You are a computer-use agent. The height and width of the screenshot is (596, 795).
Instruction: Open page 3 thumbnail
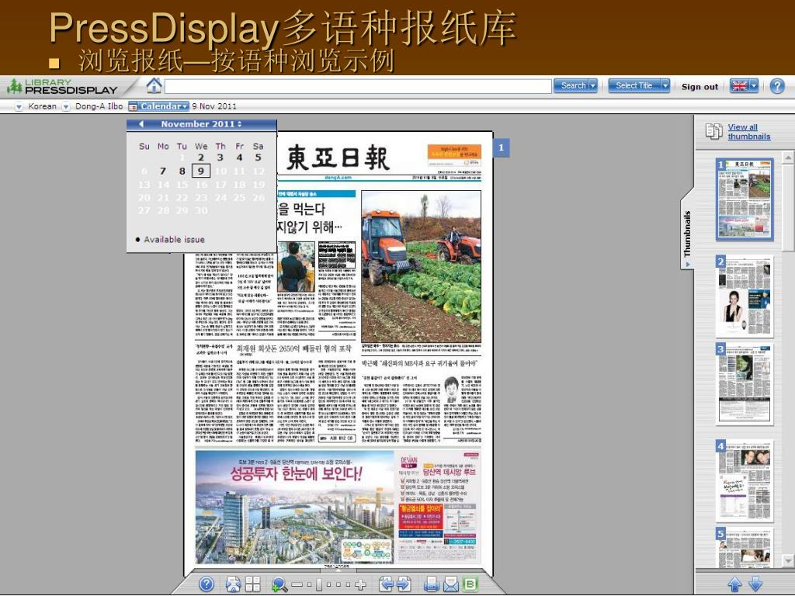[x=745, y=383]
